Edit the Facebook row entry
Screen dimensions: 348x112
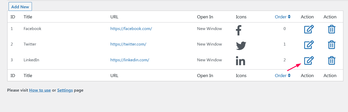[x=309, y=29]
